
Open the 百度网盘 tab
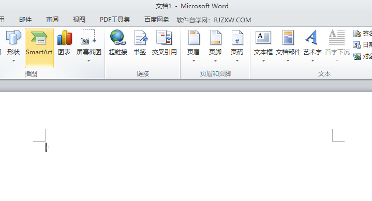pyautogui.click(x=157, y=20)
